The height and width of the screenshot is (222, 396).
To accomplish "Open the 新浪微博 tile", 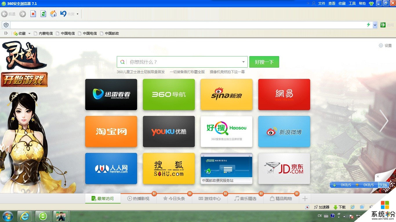I will (x=284, y=132).
